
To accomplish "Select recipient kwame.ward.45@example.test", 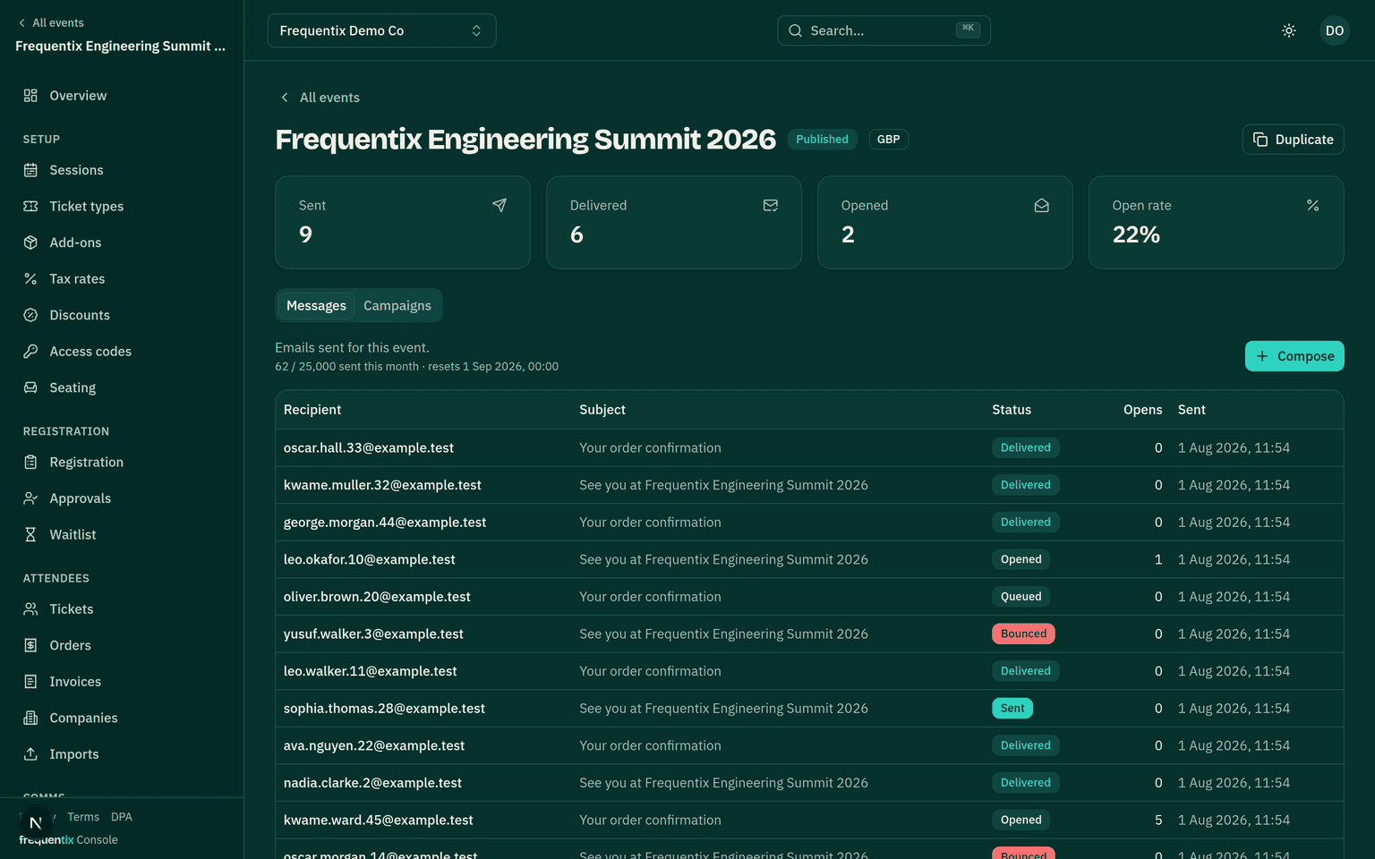I will pyautogui.click(x=379, y=820).
